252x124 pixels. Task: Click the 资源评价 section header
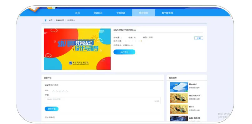click(48, 78)
